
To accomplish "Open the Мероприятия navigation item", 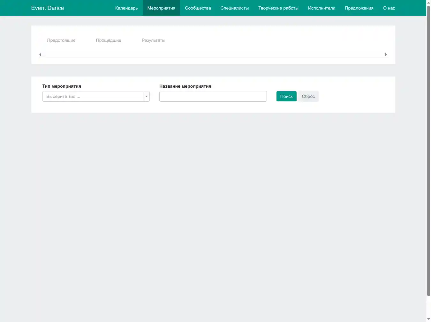I will coord(161,8).
